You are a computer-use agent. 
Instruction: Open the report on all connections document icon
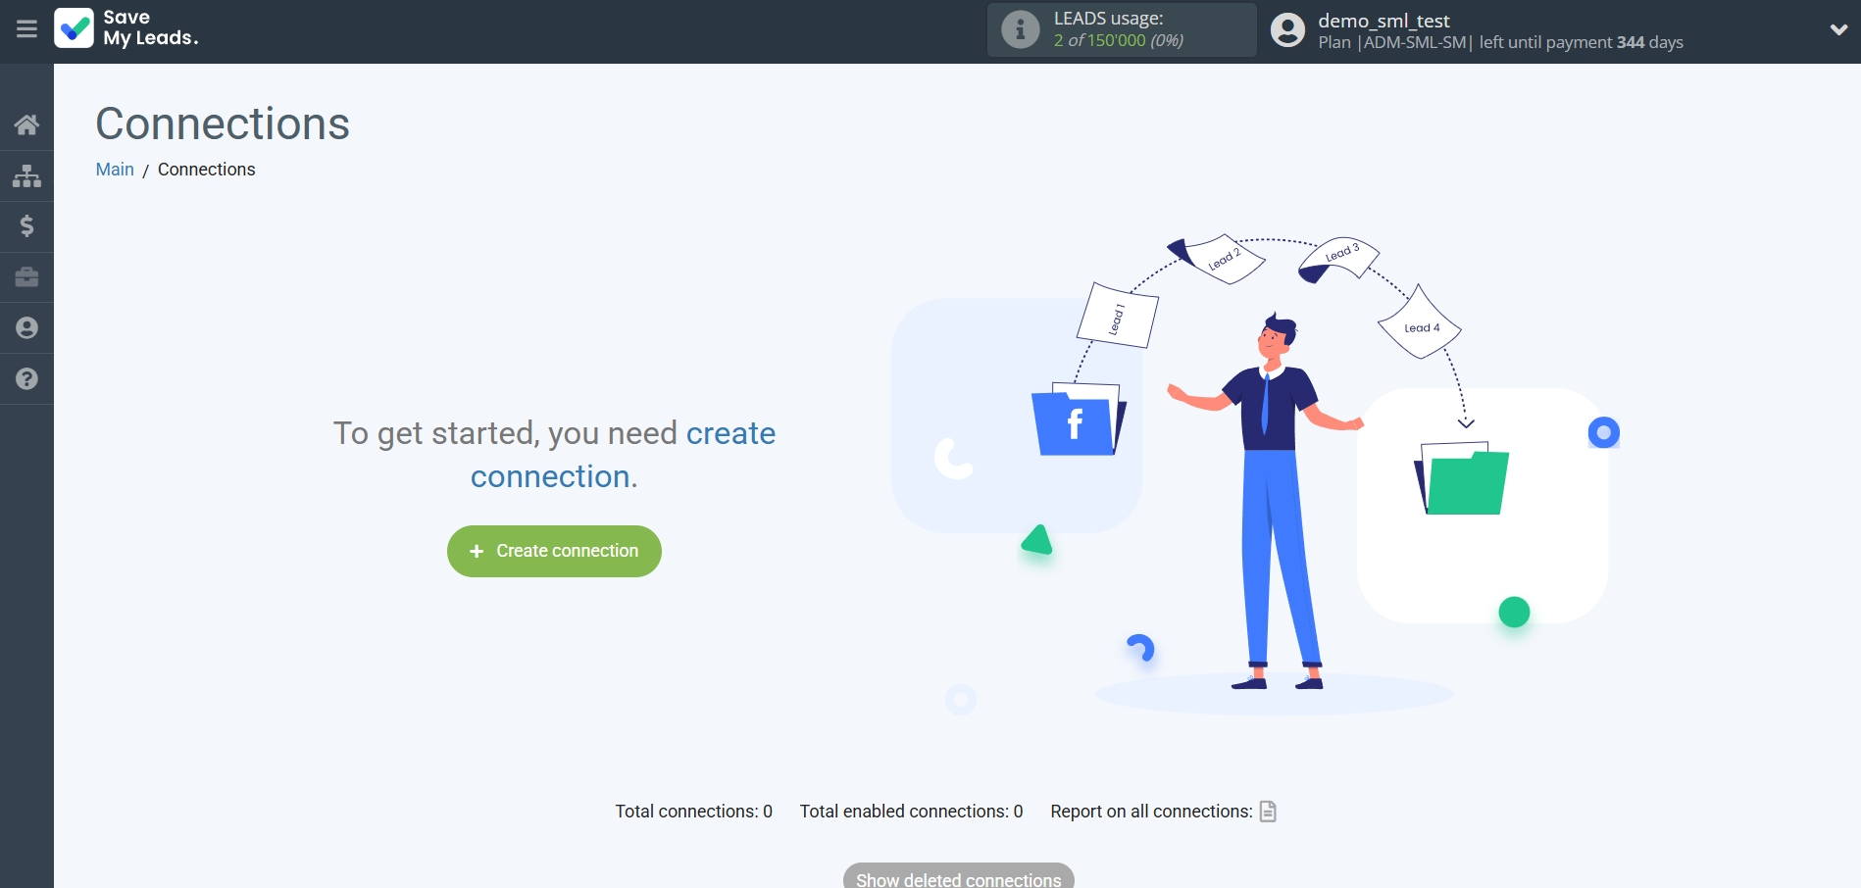coord(1269,812)
